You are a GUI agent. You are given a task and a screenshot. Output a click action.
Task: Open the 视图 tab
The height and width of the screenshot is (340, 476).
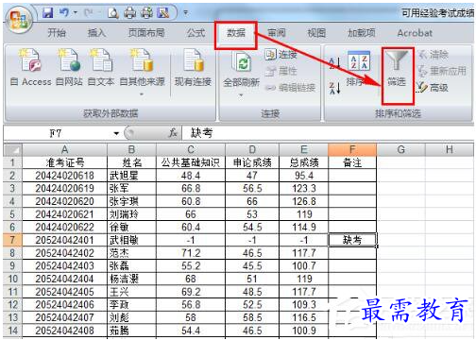coord(316,33)
